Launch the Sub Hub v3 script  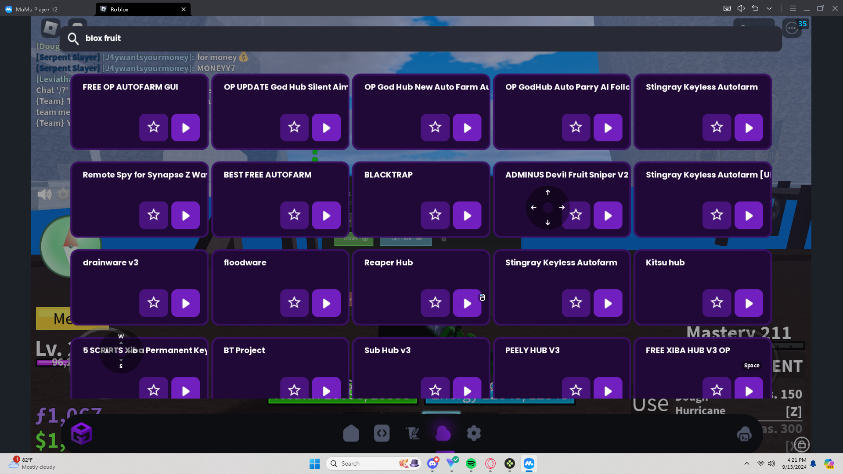pyautogui.click(x=467, y=388)
